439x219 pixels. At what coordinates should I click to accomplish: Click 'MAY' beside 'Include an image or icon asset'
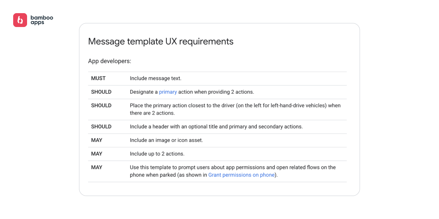click(97, 140)
